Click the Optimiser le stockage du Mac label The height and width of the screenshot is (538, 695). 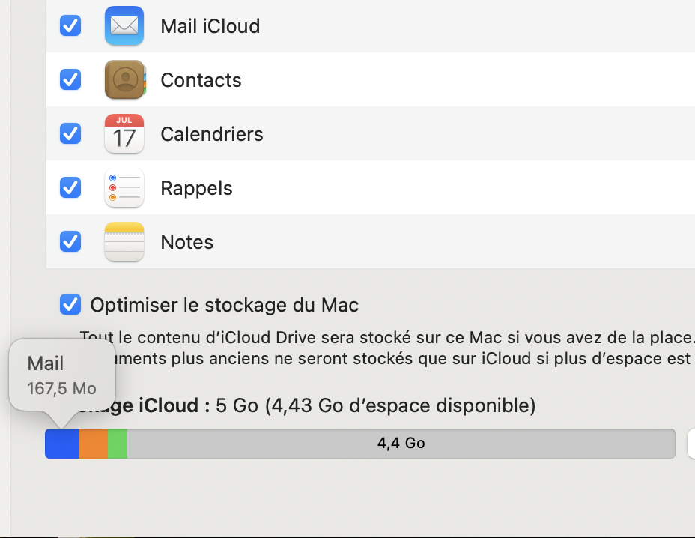point(224,305)
